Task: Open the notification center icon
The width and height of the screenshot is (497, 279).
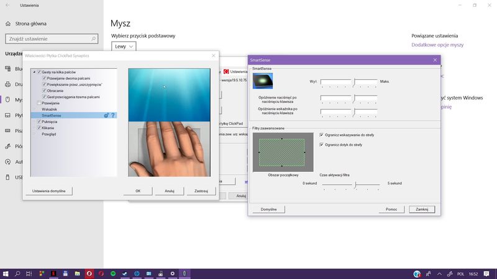Action: pyautogui.click(x=486, y=273)
